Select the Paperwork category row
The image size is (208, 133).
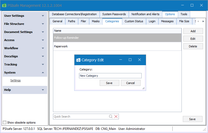(117, 46)
